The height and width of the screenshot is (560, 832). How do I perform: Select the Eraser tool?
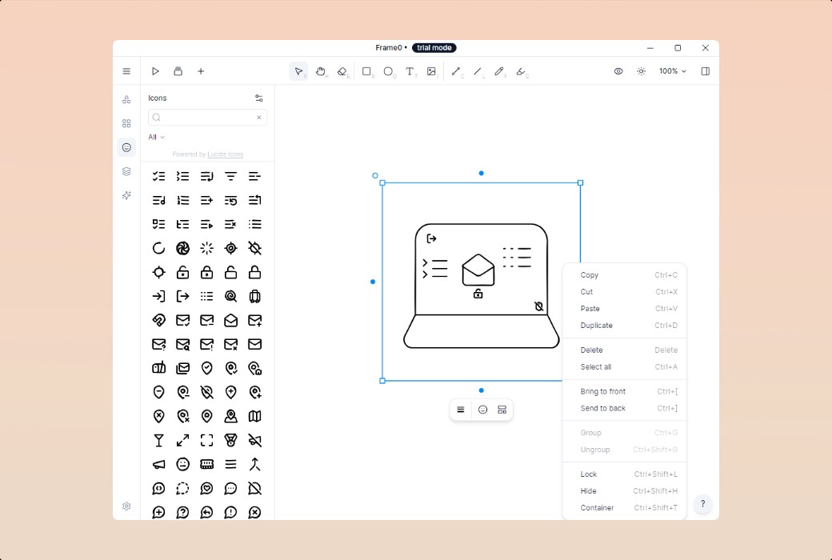(x=342, y=71)
